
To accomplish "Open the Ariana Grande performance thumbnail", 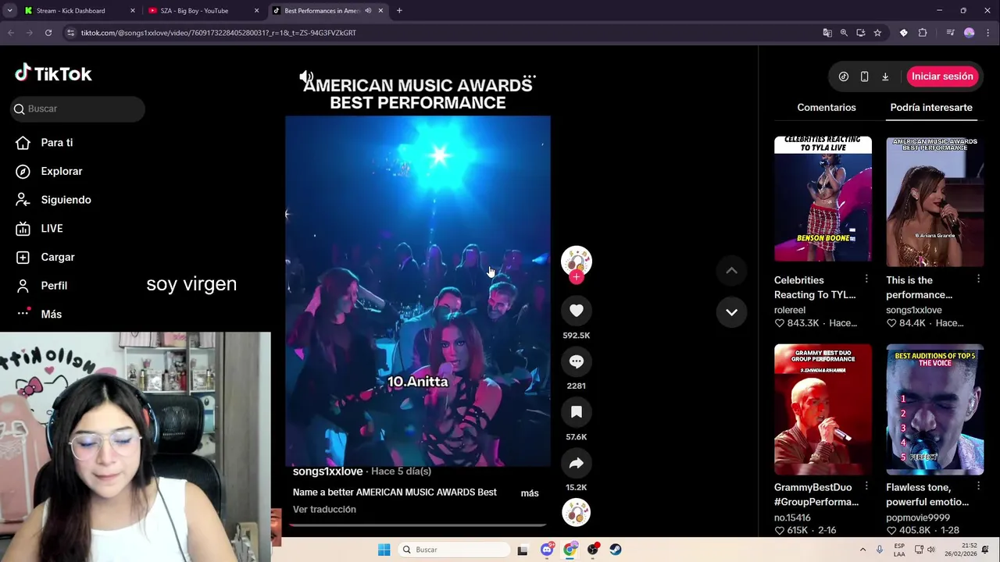I will click(x=934, y=201).
